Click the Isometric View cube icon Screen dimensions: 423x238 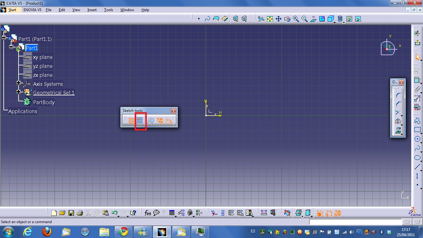click(x=330, y=19)
